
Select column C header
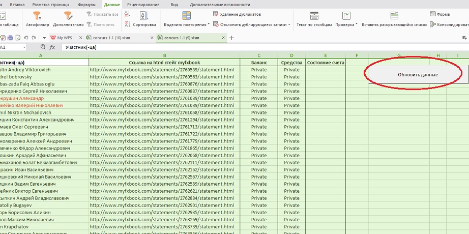259,55
